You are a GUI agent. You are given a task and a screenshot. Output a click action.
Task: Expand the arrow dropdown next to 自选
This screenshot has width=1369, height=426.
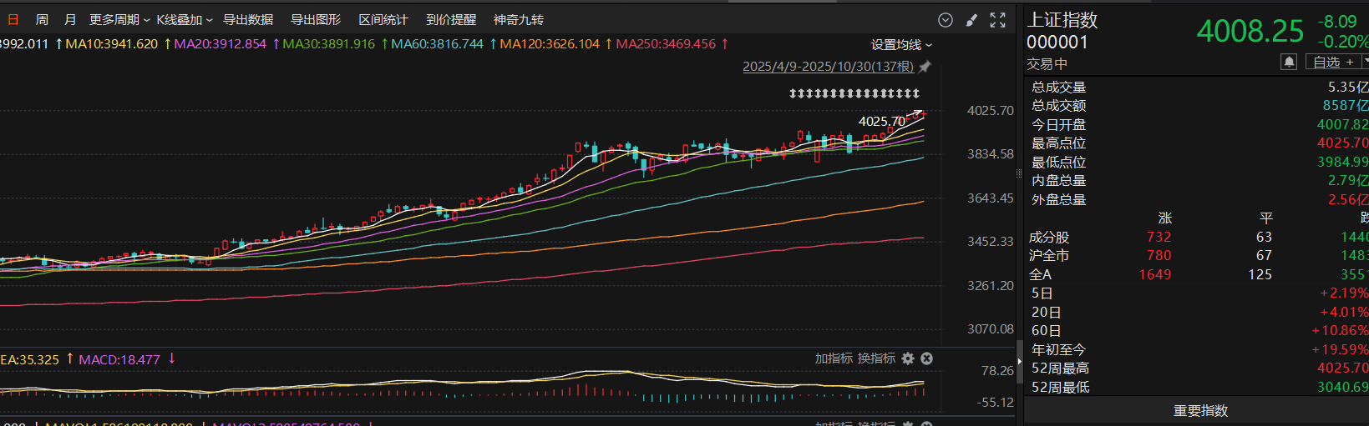tap(1366, 62)
